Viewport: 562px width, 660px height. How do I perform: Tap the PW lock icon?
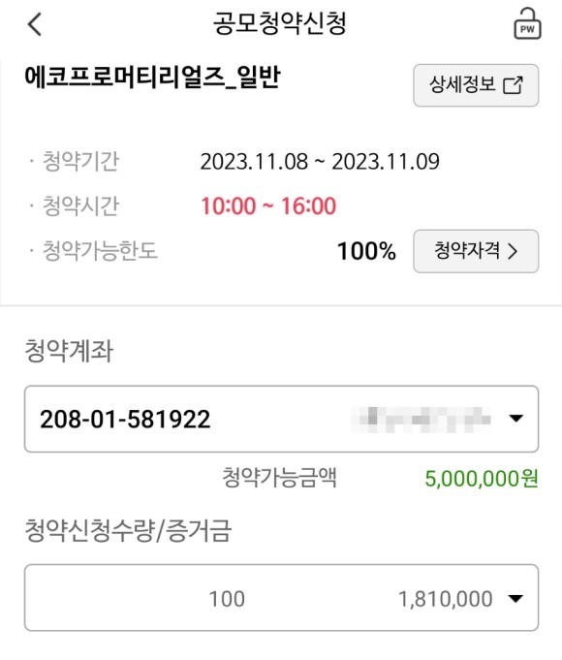(x=527, y=23)
